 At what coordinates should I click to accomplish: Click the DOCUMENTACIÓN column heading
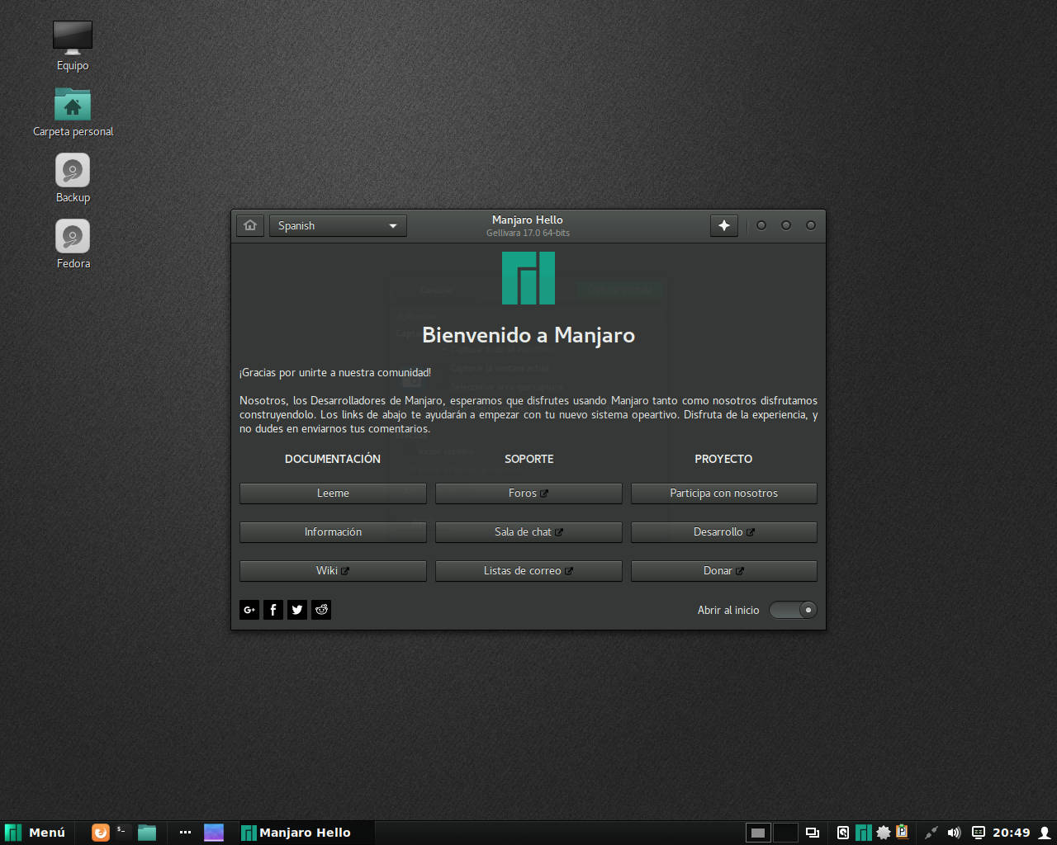click(333, 459)
